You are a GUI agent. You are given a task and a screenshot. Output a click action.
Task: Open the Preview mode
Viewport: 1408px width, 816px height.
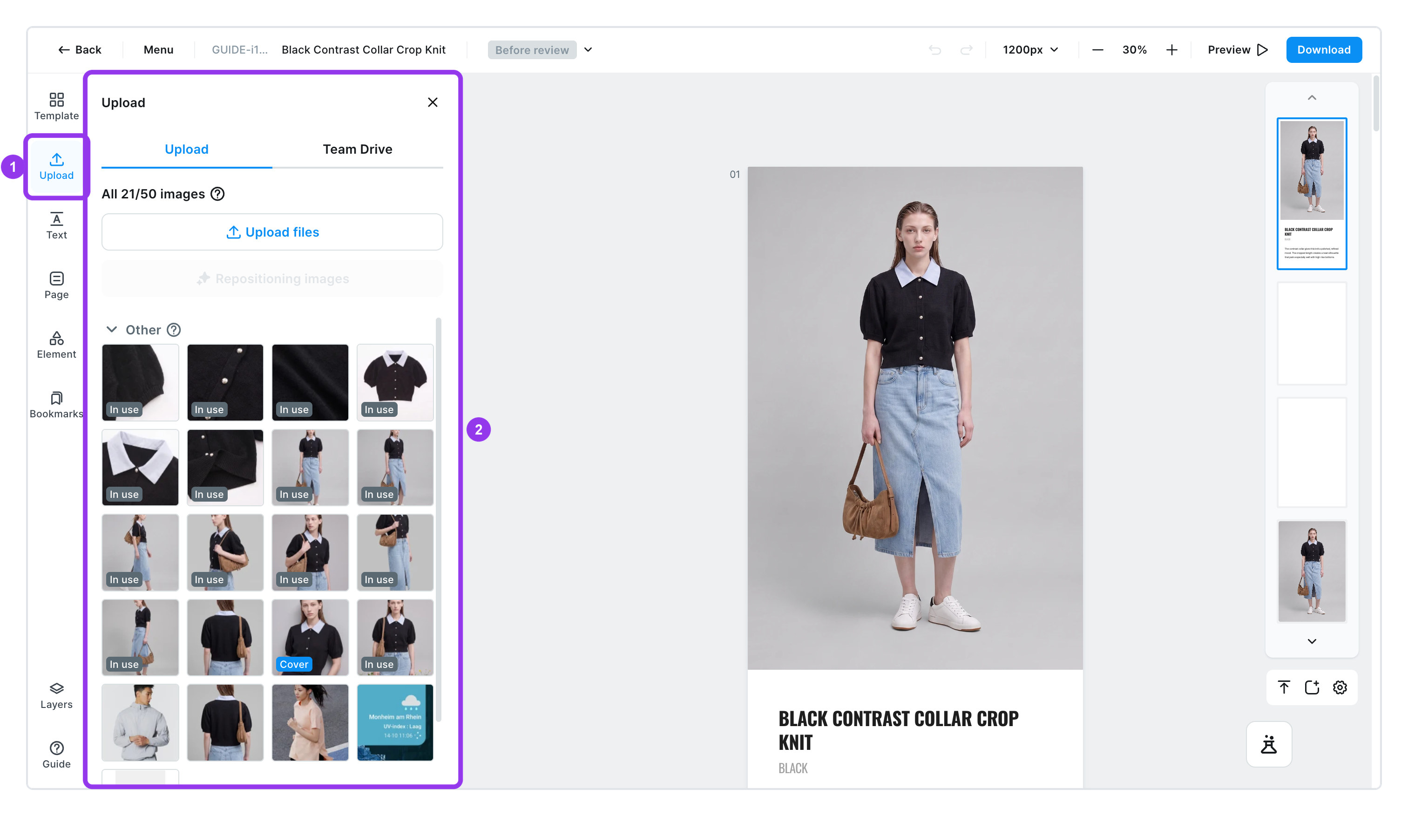(1238, 50)
